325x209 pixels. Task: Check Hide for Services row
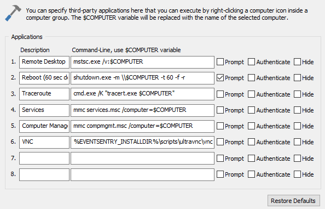(x=297, y=110)
